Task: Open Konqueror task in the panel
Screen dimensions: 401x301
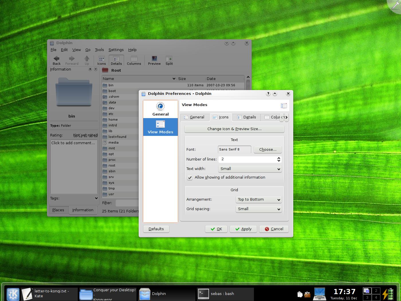Action: click(x=108, y=294)
